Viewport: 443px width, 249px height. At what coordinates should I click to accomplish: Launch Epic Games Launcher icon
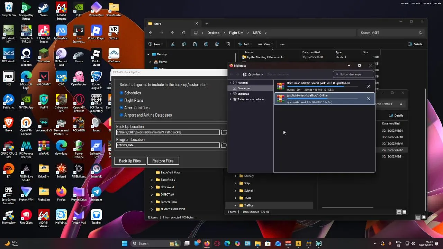click(x=9, y=195)
